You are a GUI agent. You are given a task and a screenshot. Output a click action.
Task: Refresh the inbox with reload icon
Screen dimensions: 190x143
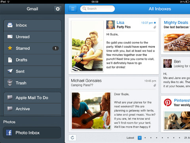click(72, 137)
